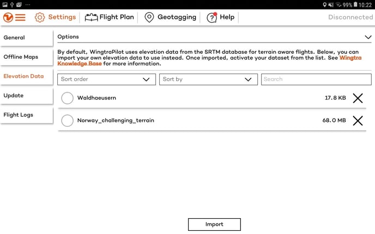Open the Update settings section

pyautogui.click(x=26, y=96)
